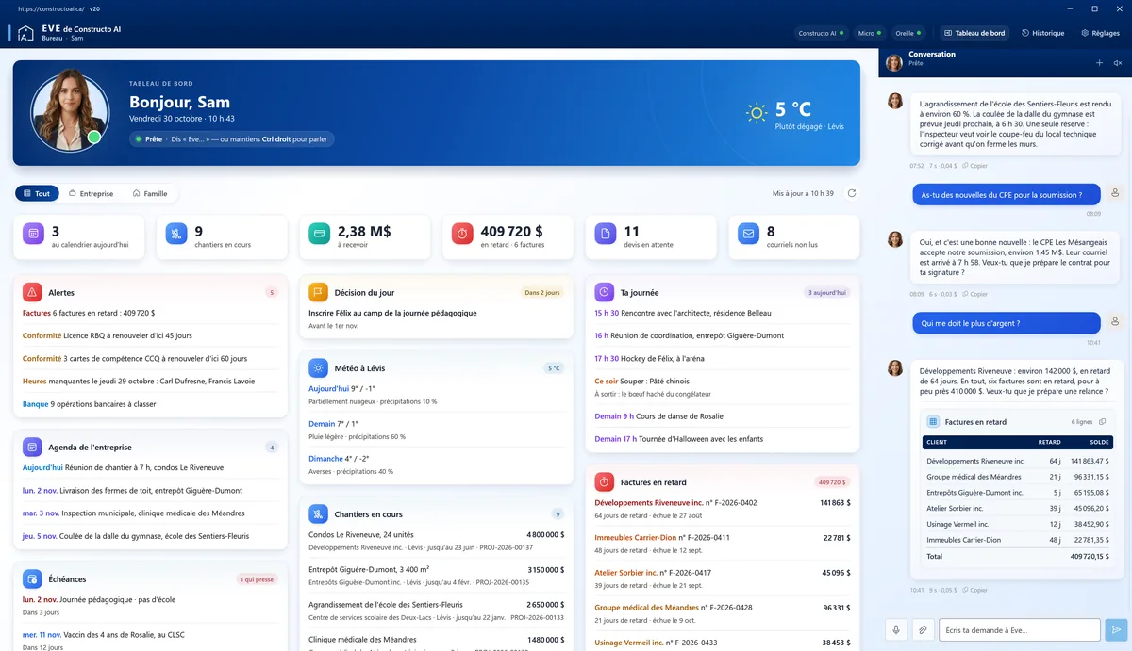Open the Banque 9 opérations bancaires alert
This screenshot has height=651, width=1132.
click(151, 404)
